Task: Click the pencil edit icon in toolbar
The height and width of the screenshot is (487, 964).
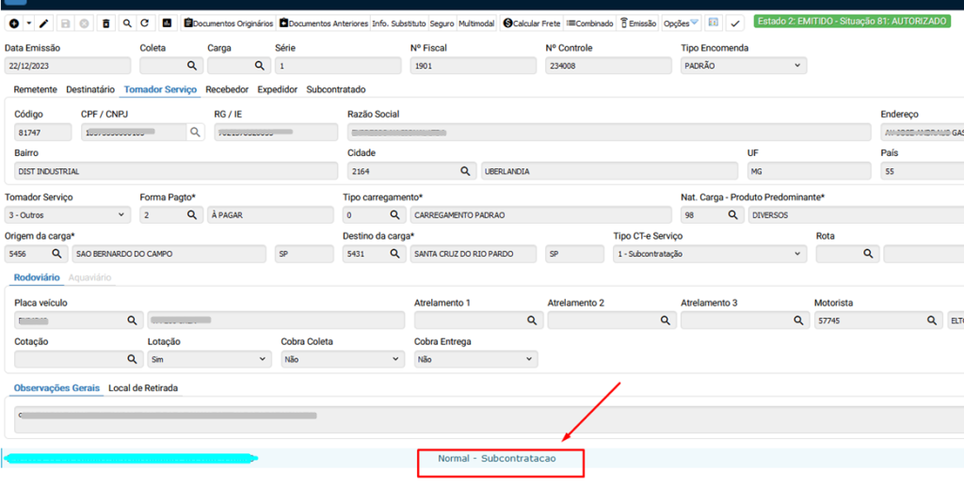Action: click(43, 23)
